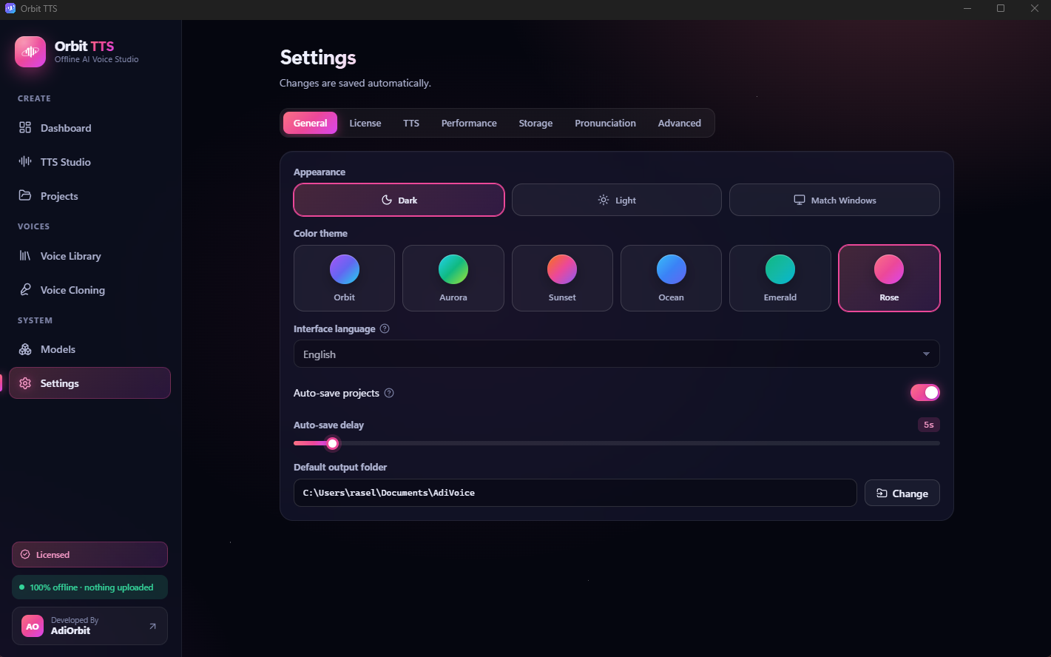The width and height of the screenshot is (1051, 657).
Task: Open the Interface language dropdown
Action: [617, 354]
